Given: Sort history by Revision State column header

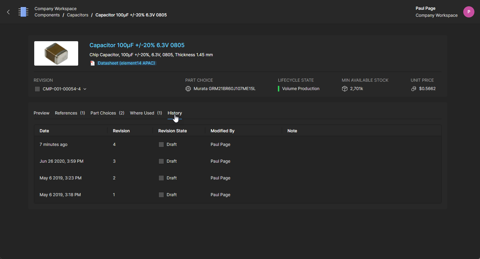Looking at the screenshot, I should [x=172, y=131].
